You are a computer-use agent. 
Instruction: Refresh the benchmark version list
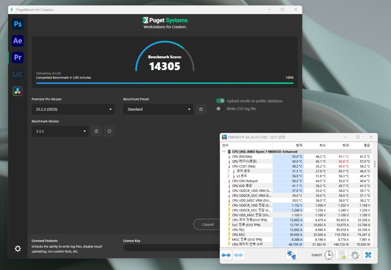pyautogui.click(x=109, y=131)
